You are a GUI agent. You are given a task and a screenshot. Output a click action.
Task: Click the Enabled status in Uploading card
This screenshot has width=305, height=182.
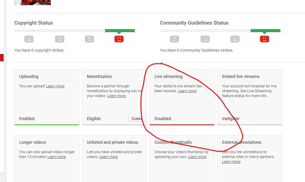click(27, 119)
